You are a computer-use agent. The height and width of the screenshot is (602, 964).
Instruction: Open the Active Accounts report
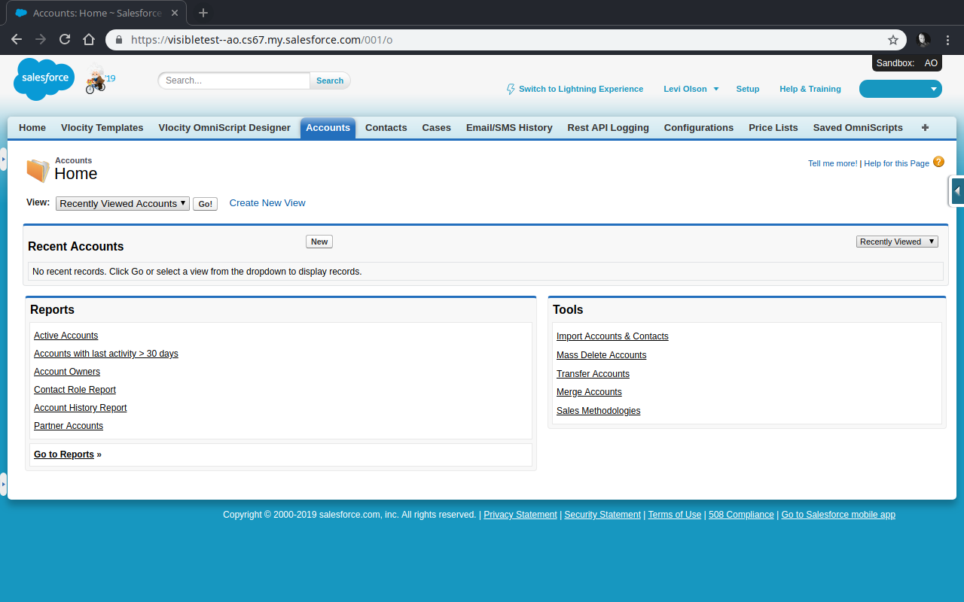66,336
